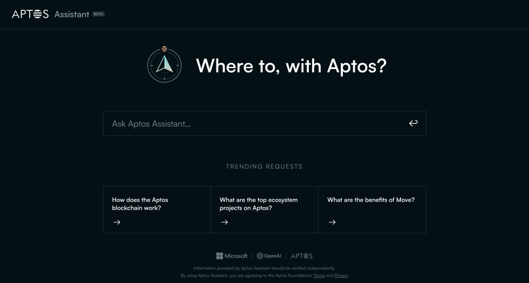Viewport: 529px width, 283px height.
Task: Click arrow under the benefits of Move question
Action: click(332, 222)
